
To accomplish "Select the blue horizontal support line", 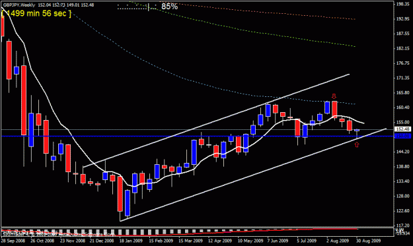I will pyautogui.click(x=197, y=136).
